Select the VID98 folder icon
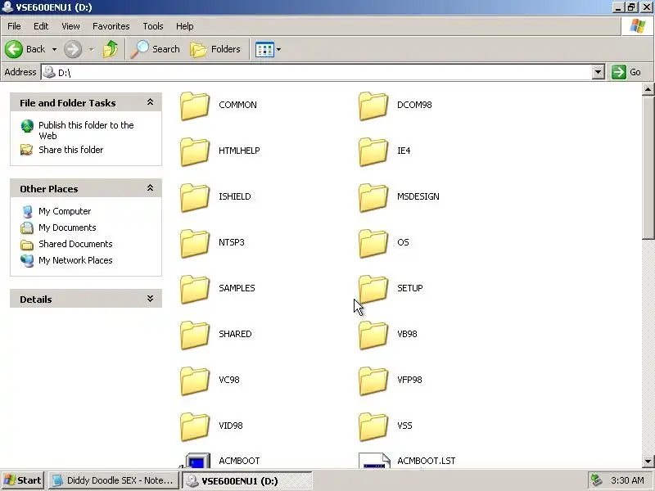This screenshot has width=655, height=491. pyautogui.click(x=195, y=427)
